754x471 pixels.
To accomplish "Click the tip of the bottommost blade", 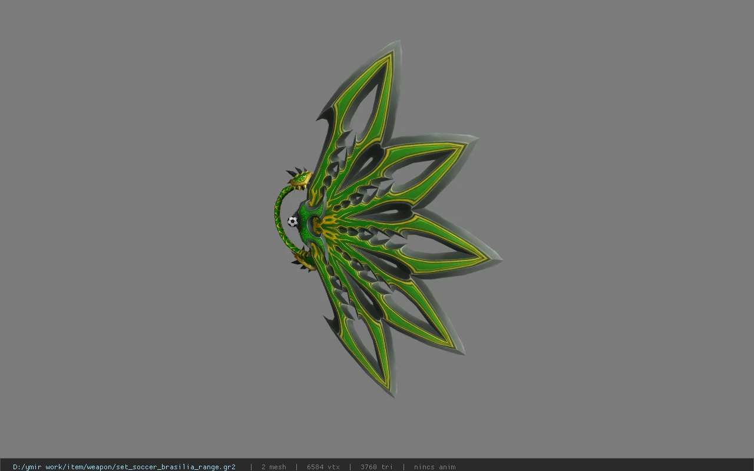I will 393,394.
